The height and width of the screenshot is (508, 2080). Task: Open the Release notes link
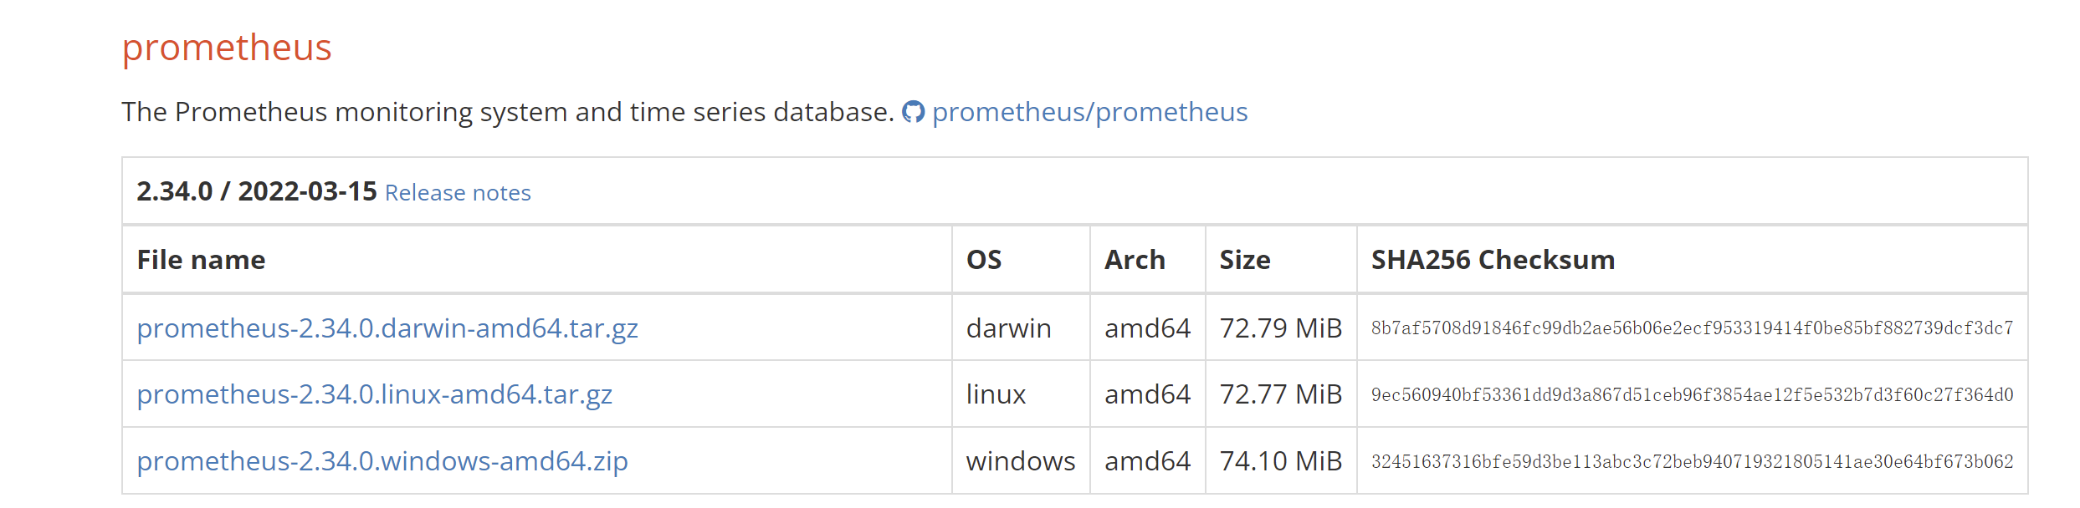(458, 193)
